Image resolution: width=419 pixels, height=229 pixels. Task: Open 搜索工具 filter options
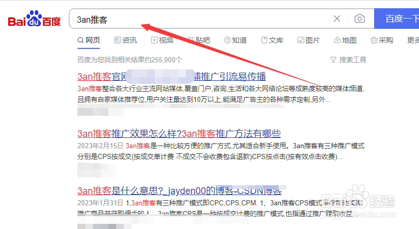[348, 60]
